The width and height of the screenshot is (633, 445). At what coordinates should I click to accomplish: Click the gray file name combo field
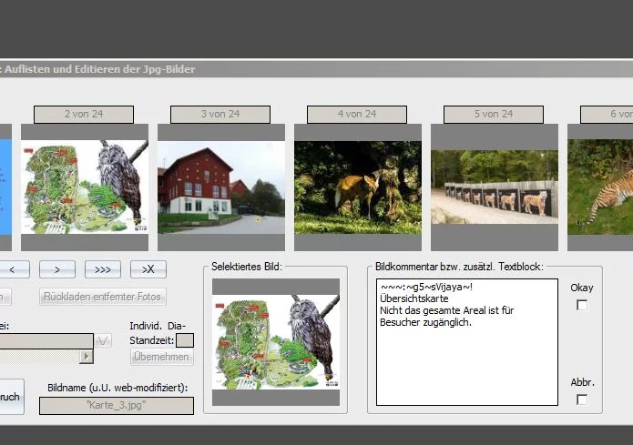46,341
